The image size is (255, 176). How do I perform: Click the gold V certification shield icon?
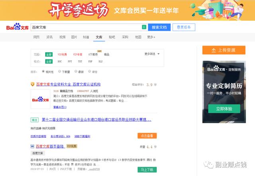(33, 85)
